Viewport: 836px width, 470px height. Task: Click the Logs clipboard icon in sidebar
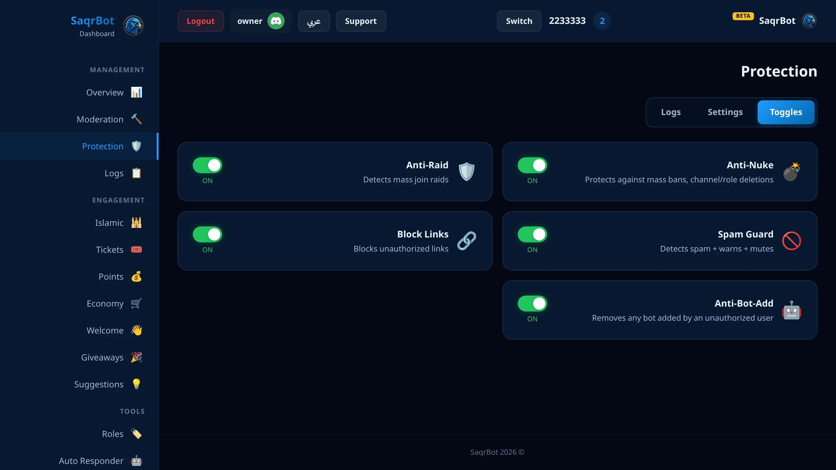tap(136, 173)
